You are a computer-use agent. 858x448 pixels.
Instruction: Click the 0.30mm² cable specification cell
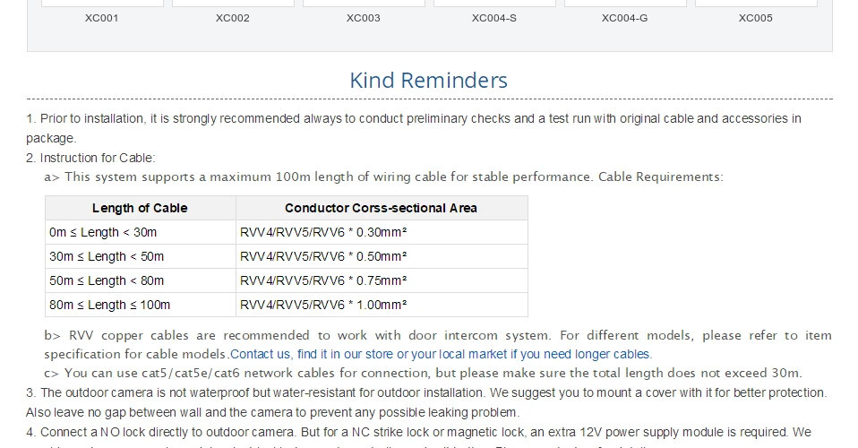coord(382,232)
